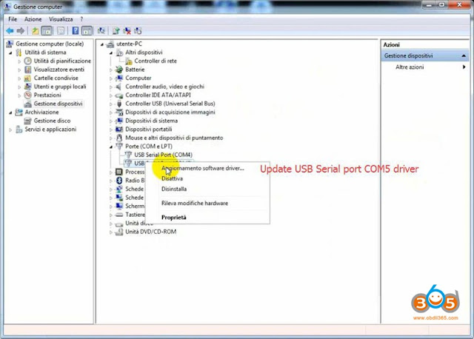Select Mouse e altri dispositivi di puntamento

coord(174,138)
